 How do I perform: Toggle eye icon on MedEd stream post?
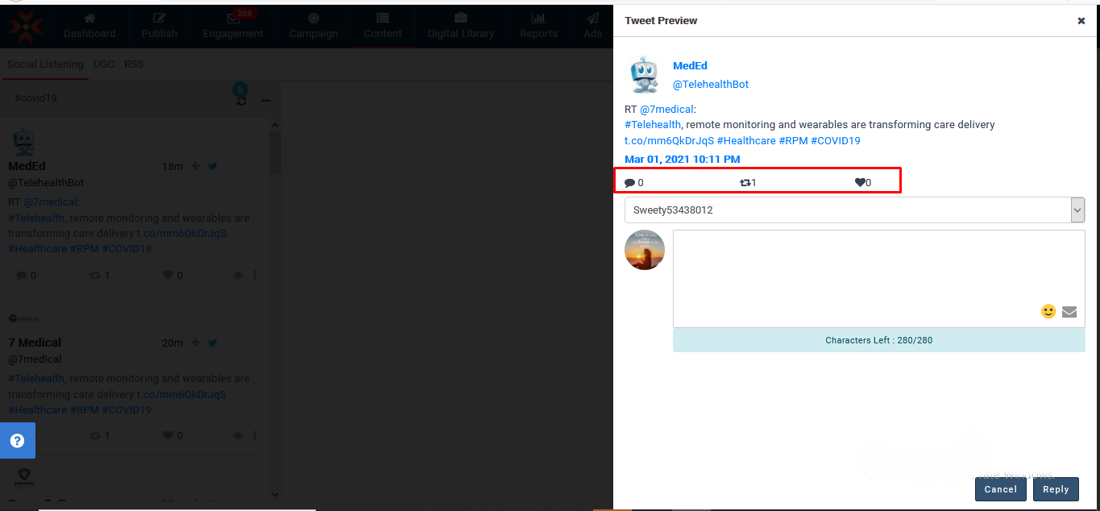(238, 276)
